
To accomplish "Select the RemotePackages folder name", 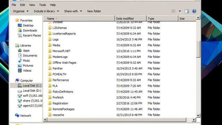I will tap(63, 109).
